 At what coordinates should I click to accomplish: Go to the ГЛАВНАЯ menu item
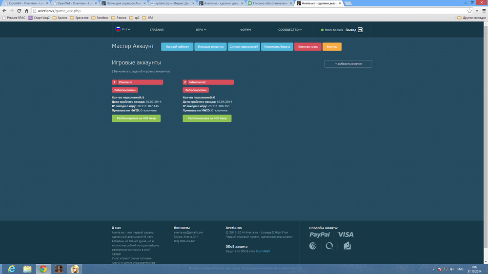[x=157, y=30]
